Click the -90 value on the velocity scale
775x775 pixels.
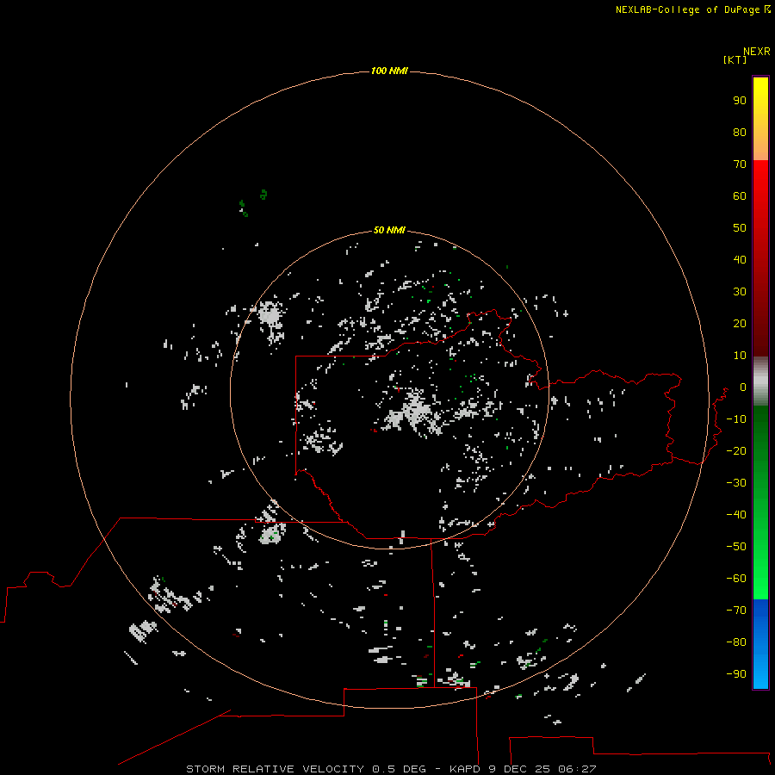point(736,673)
